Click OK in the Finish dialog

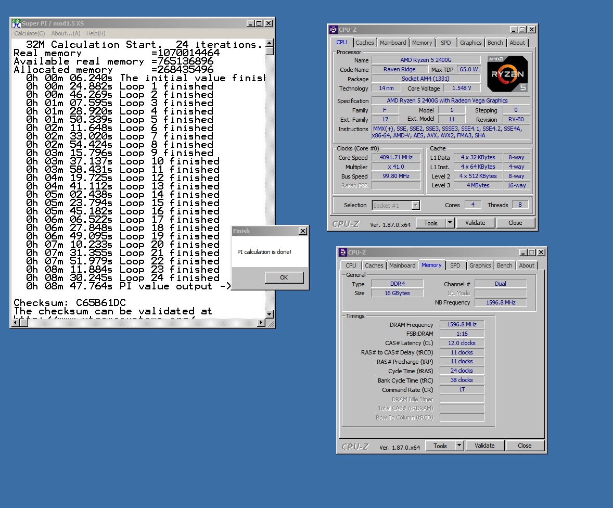pos(284,277)
